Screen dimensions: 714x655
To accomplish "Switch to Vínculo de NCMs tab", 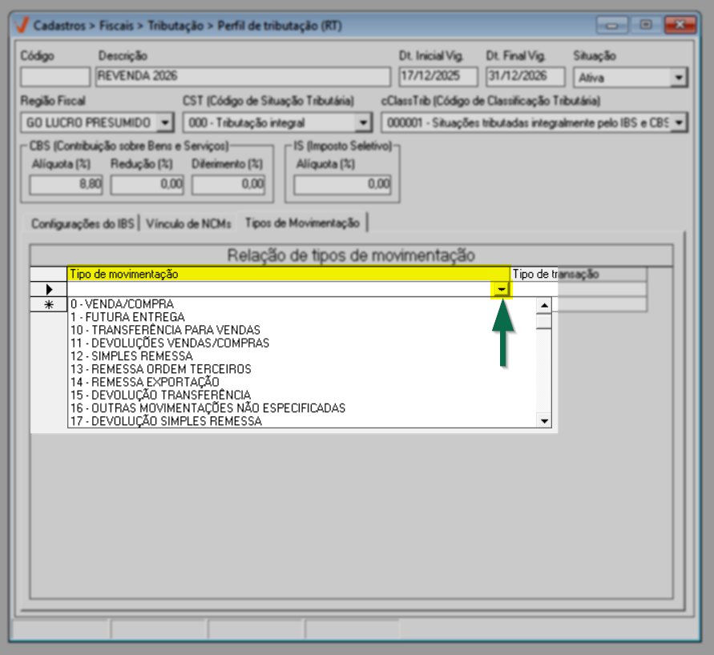I will coord(188,223).
